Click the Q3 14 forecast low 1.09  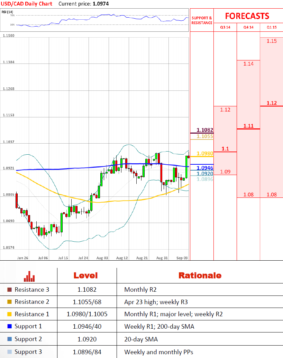tap(225, 172)
